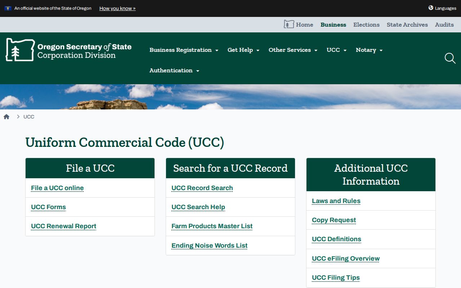View the UCC Definitions link
This screenshot has width=461, height=288.
coord(336,239)
